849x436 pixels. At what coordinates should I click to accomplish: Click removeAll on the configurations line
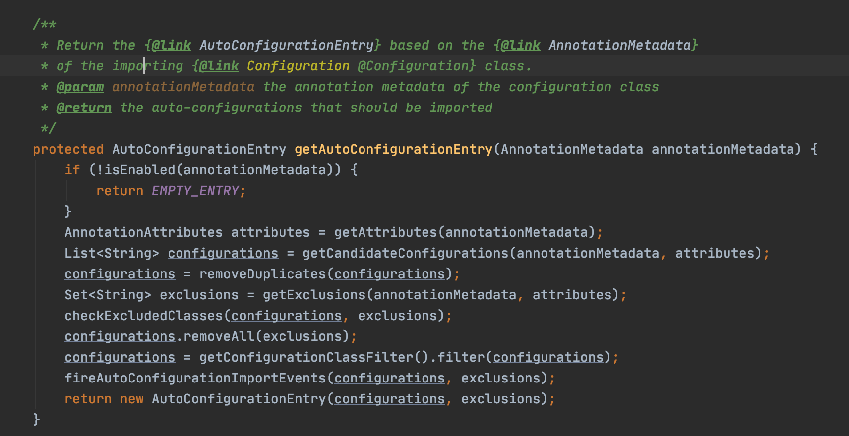219,336
